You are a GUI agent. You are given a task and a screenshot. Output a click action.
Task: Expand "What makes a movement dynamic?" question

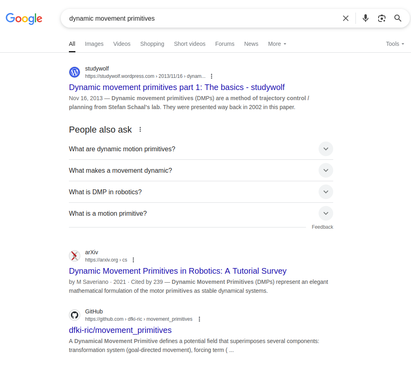(201, 170)
